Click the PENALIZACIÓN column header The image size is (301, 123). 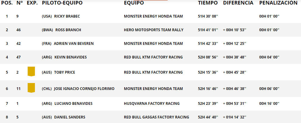278,3
